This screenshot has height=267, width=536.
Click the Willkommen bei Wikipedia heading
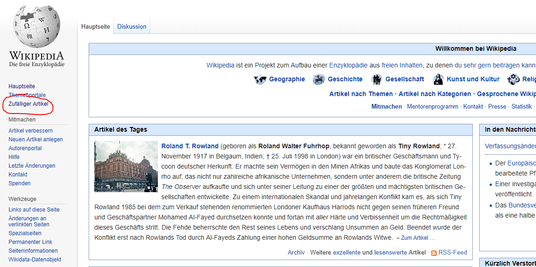476,49
